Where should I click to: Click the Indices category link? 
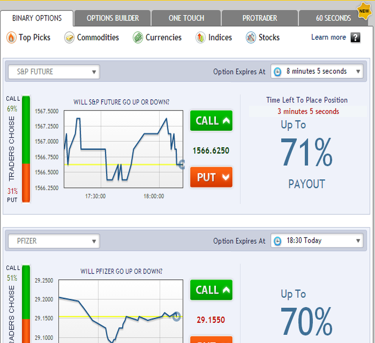coord(220,38)
